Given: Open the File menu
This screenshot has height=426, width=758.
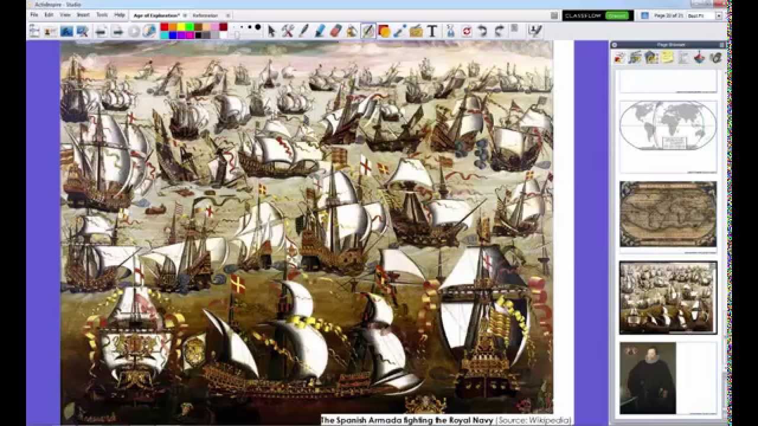Looking at the screenshot, I should tap(34, 15).
